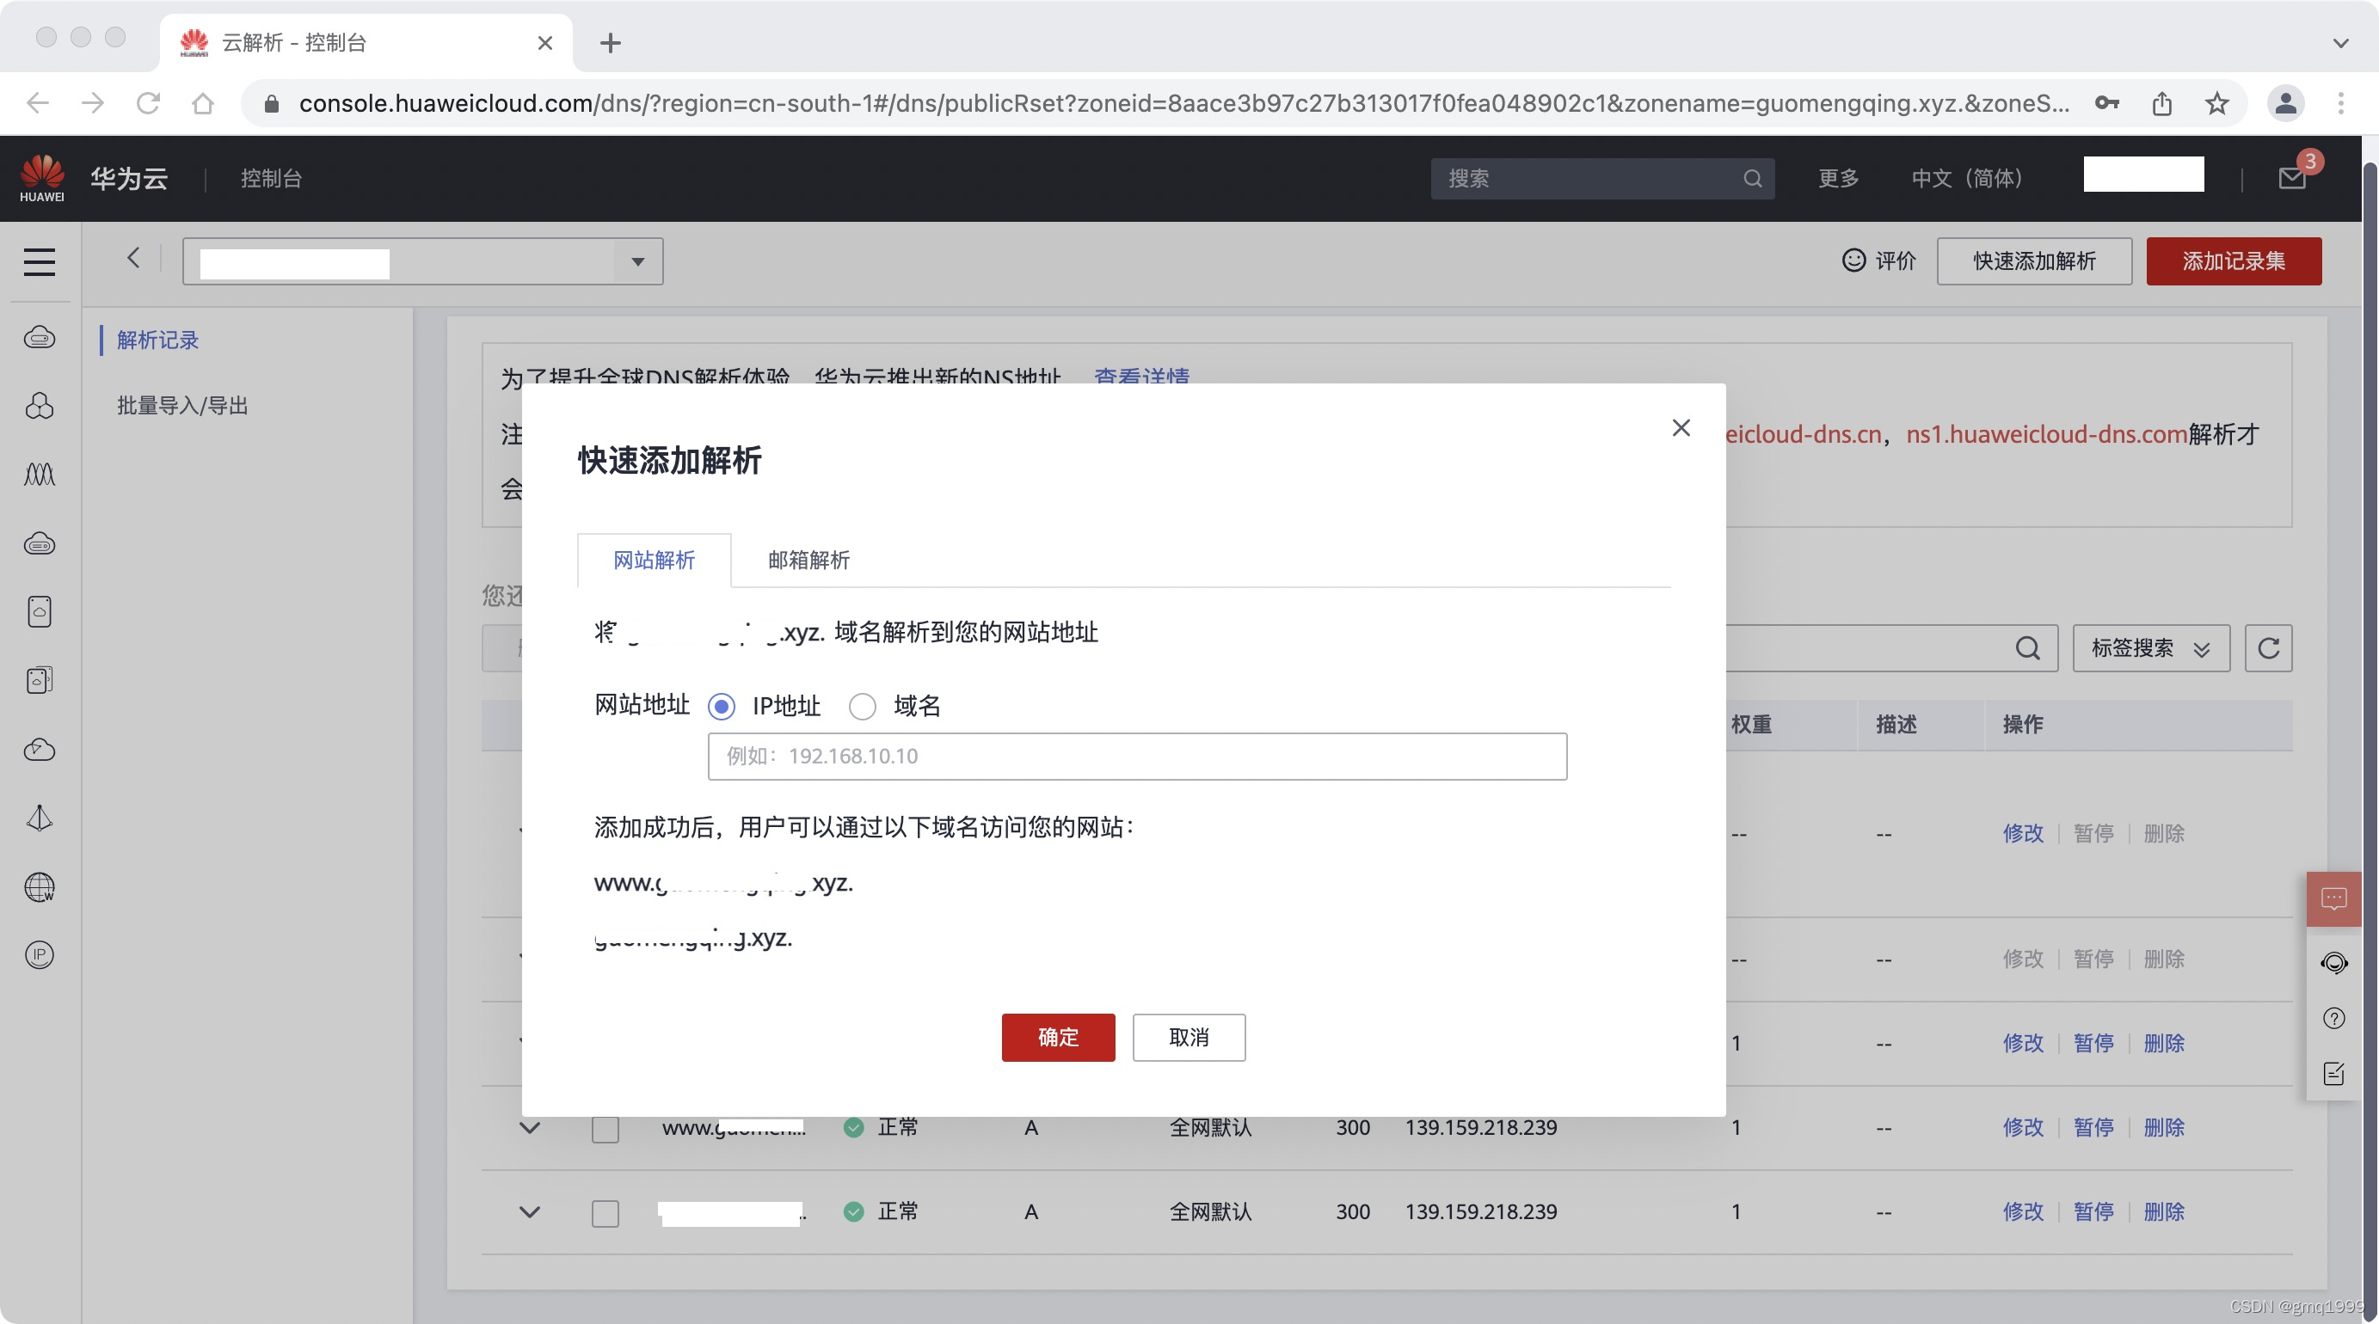This screenshot has width=2379, height=1324.
Task: Bookmark page with star icon
Action: click(2216, 103)
